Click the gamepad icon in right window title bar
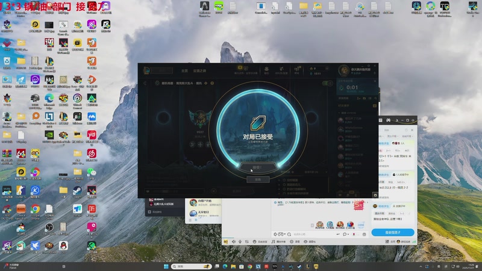This screenshot has height=271, width=482. tap(388, 120)
